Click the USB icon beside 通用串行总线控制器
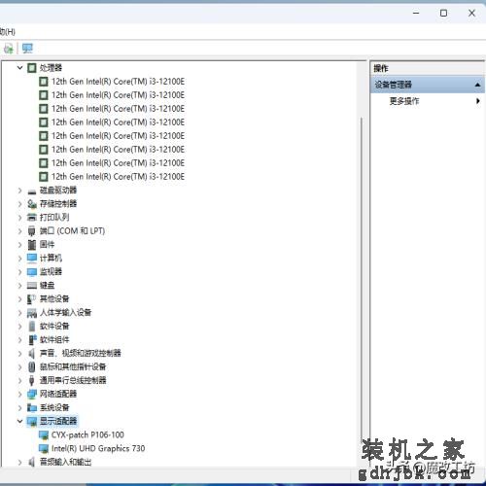486x486 pixels. [x=32, y=381]
